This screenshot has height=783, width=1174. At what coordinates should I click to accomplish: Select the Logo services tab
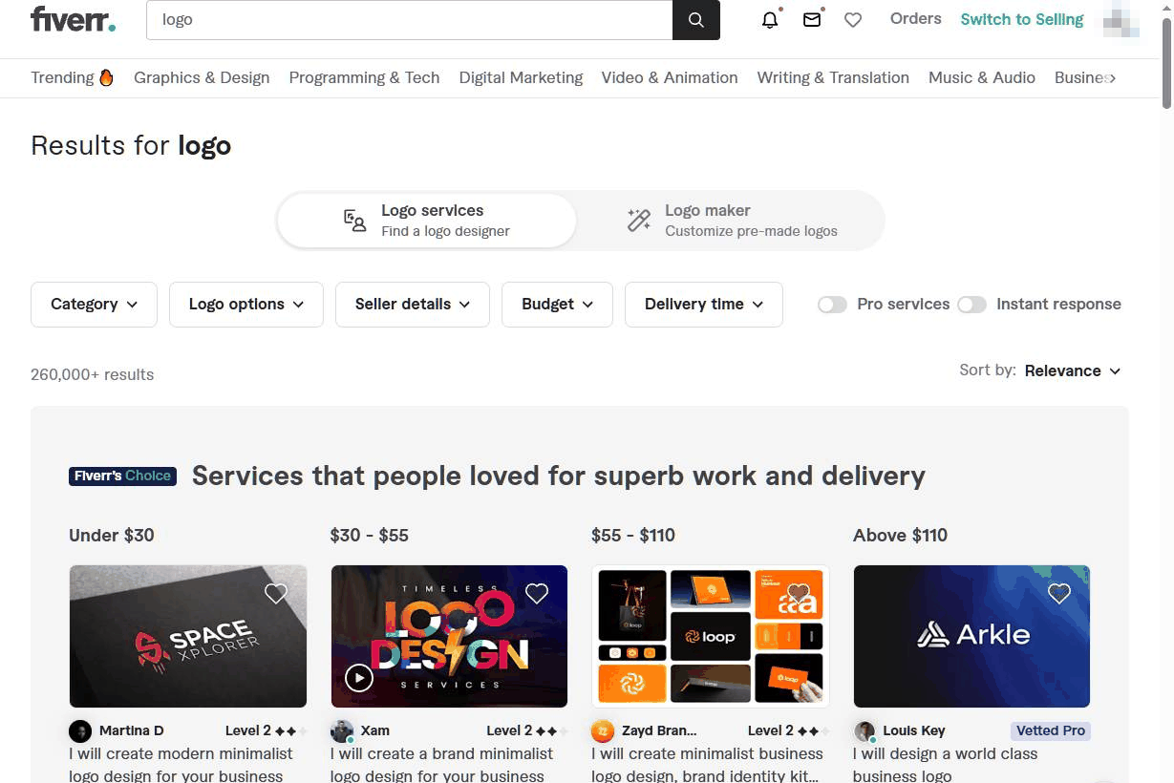point(426,221)
